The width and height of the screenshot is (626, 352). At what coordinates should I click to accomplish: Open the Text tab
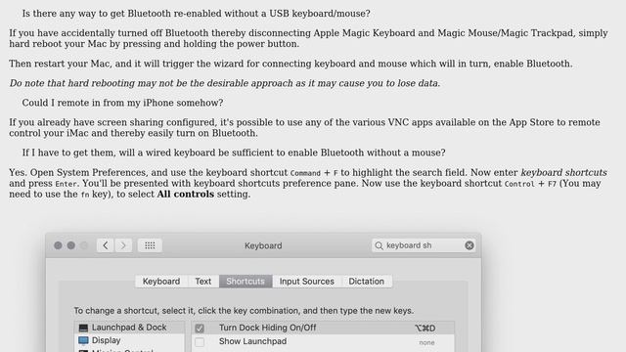click(x=203, y=282)
